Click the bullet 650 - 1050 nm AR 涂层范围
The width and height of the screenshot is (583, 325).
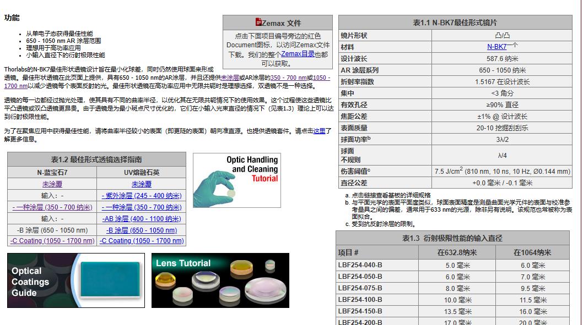tap(63, 41)
